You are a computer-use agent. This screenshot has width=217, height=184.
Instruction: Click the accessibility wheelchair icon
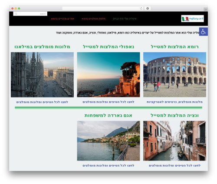pos(204,32)
